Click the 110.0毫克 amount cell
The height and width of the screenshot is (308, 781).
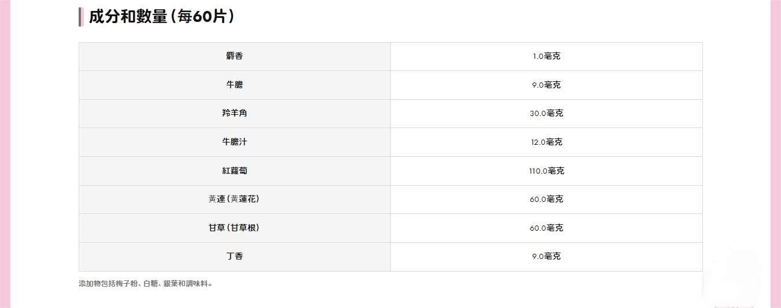(x=546, y=171)
